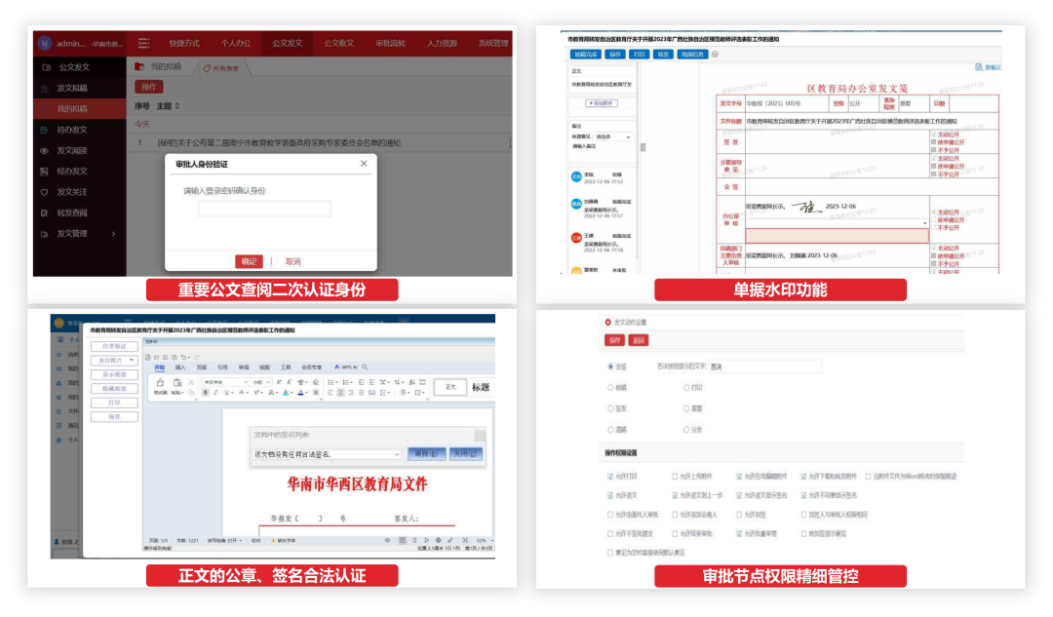Select the 核稿 radio button
The image size is (1053, 617).
(610, 386)
